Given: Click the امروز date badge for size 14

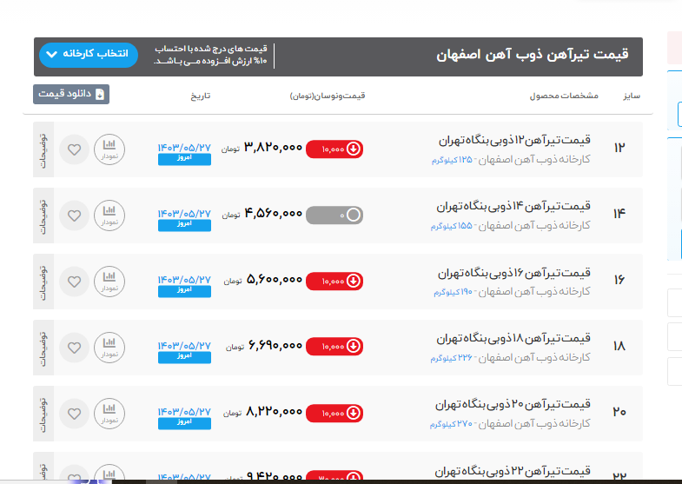Looking at the screenshot, I should [184, 225].
